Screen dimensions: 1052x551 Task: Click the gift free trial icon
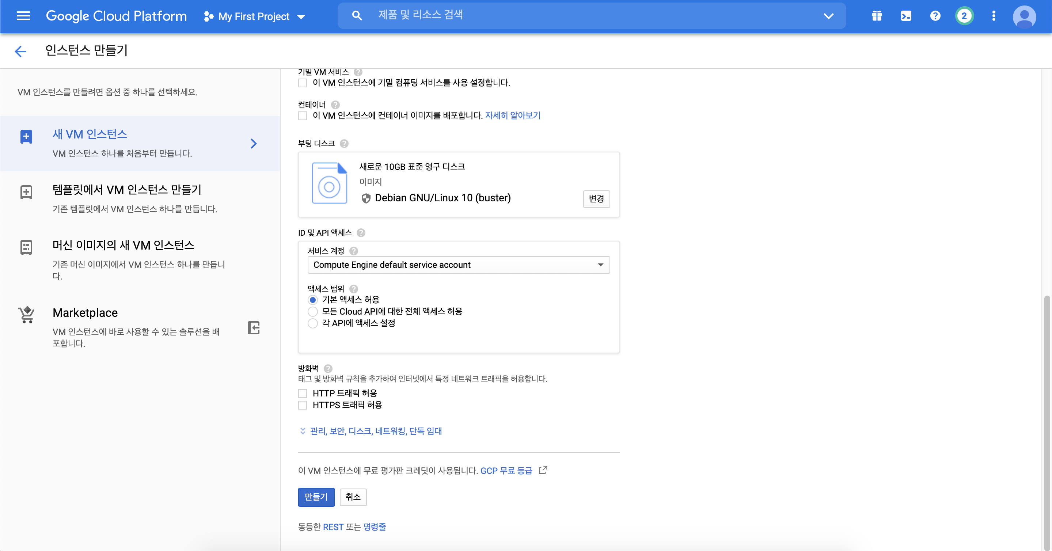(x=876, y=16)
